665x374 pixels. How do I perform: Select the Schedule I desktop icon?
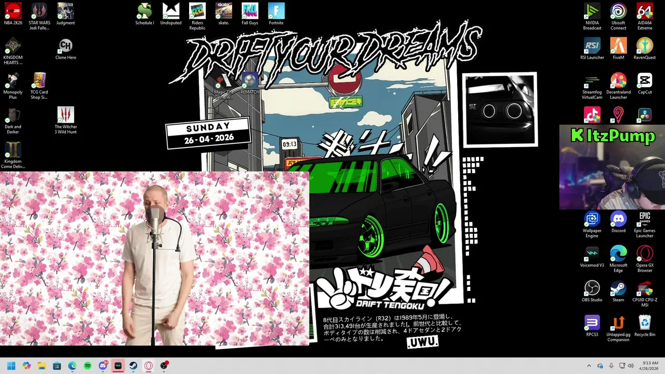(144, 14)
